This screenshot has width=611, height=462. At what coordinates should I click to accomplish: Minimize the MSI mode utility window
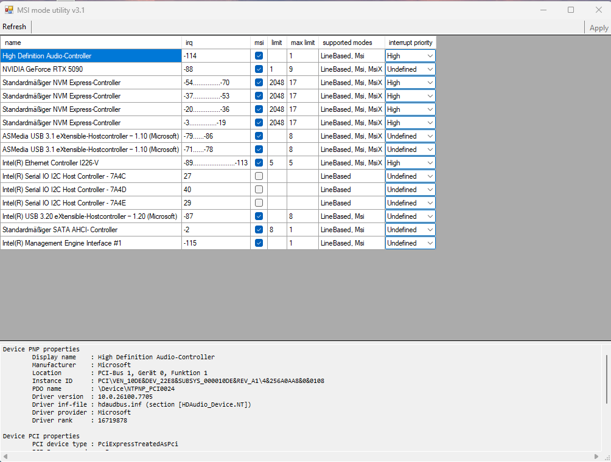click(543, 10)
